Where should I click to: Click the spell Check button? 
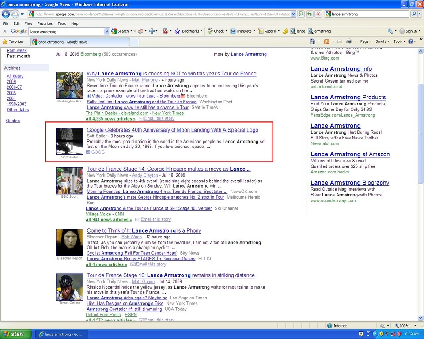coord(216,31)
